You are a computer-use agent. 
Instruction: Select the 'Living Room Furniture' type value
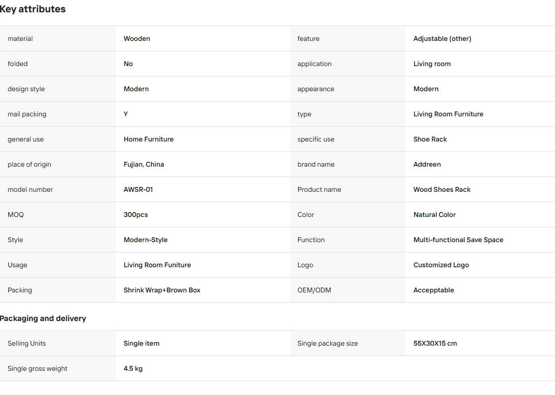pos(448,114)
